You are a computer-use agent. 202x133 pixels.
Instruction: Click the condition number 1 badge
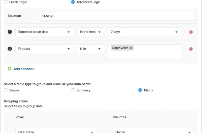(10, 32)
